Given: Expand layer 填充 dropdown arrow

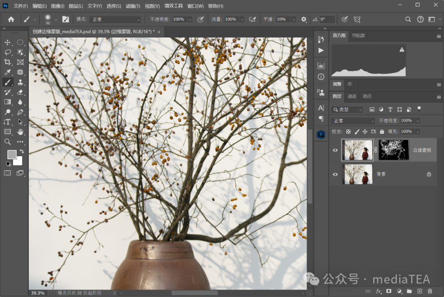Looking at the screenshot, I should [x=418, y=132].
